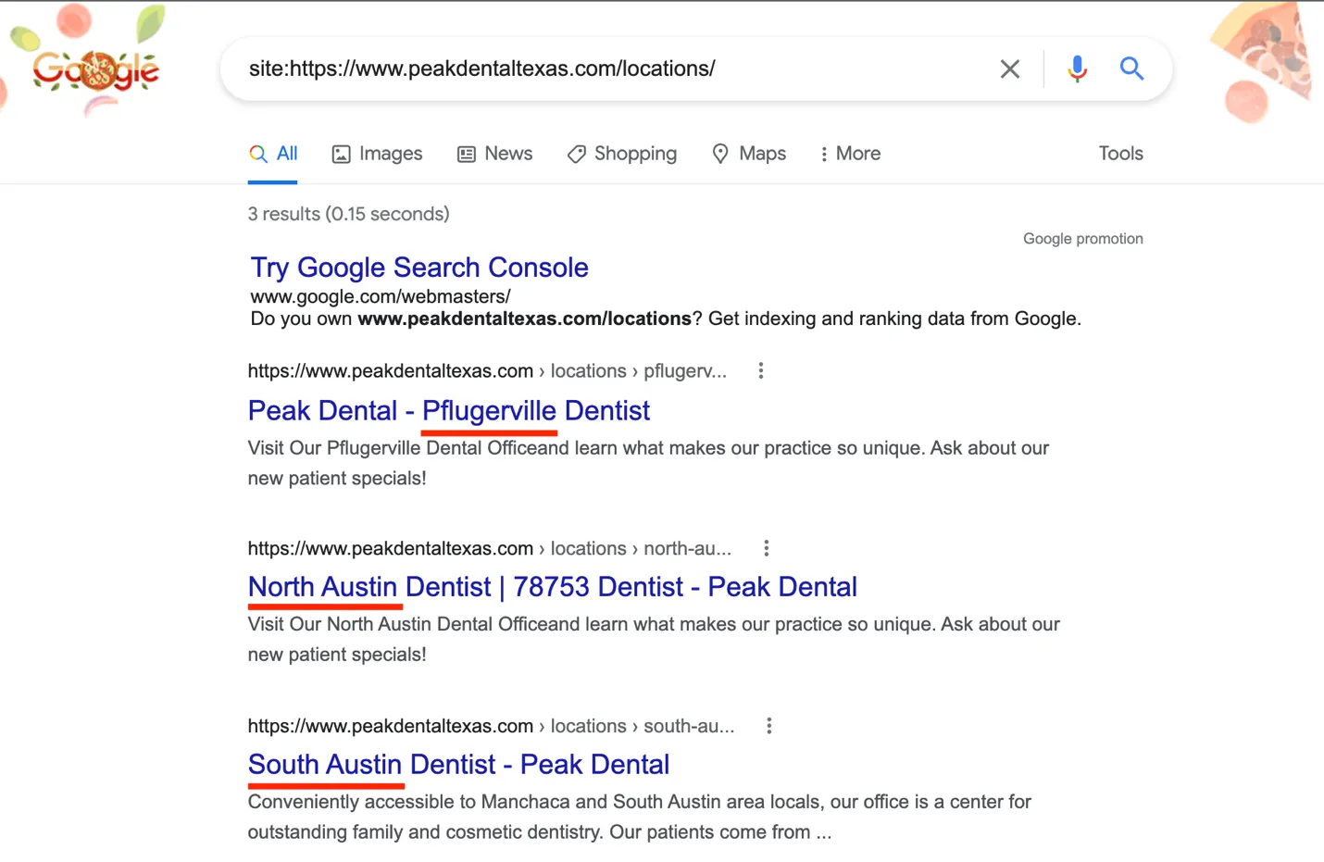1324x862 pixels.
Task: Open three-dot menu for North Austin result
Action: 766,548
